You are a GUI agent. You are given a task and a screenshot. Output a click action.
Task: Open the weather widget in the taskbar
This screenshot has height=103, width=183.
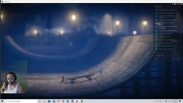click(x=157, y=101)
